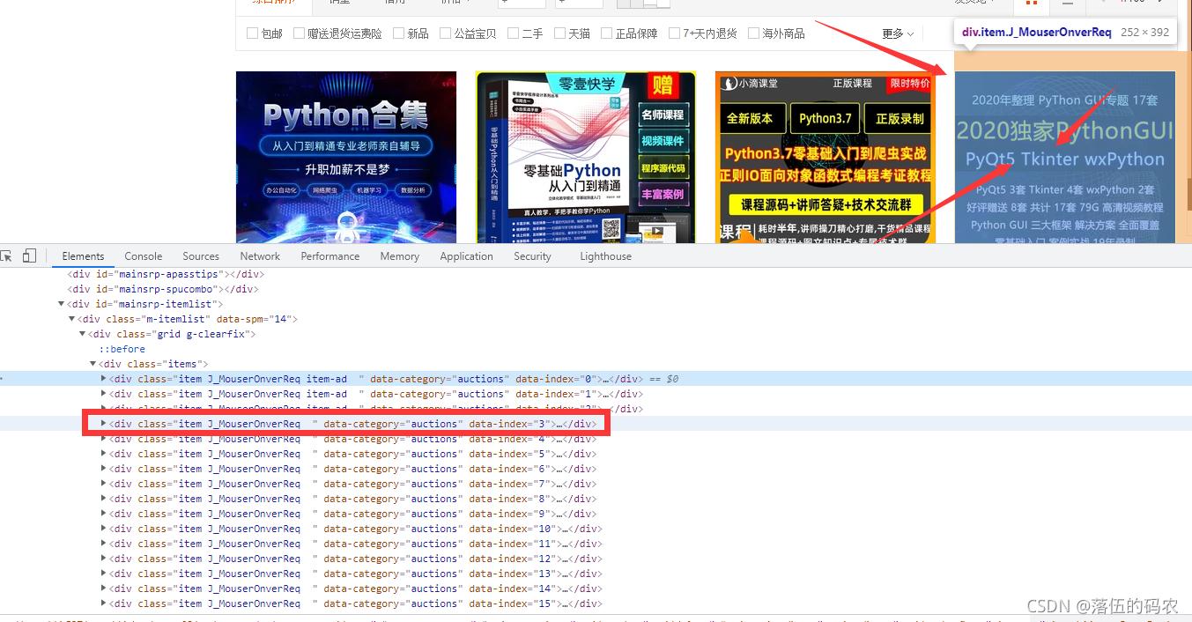This screenshot has height=622, width=1192.
Task: Open the Lighthouse panel in DevTools
Action: (x=605, y=255)
